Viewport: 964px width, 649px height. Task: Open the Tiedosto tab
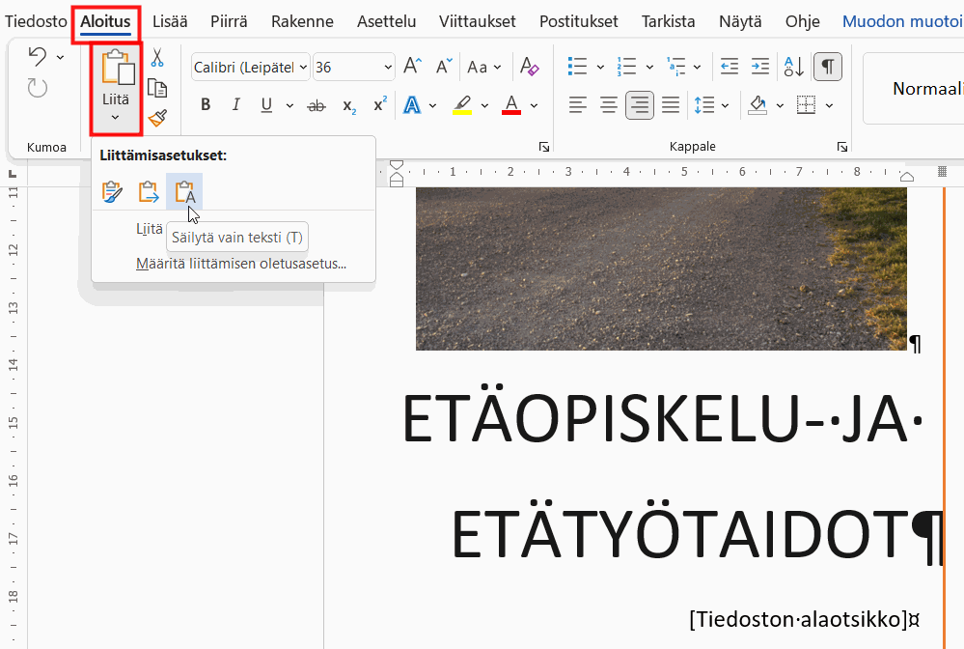pyautogui.click(x=36, y=21)
